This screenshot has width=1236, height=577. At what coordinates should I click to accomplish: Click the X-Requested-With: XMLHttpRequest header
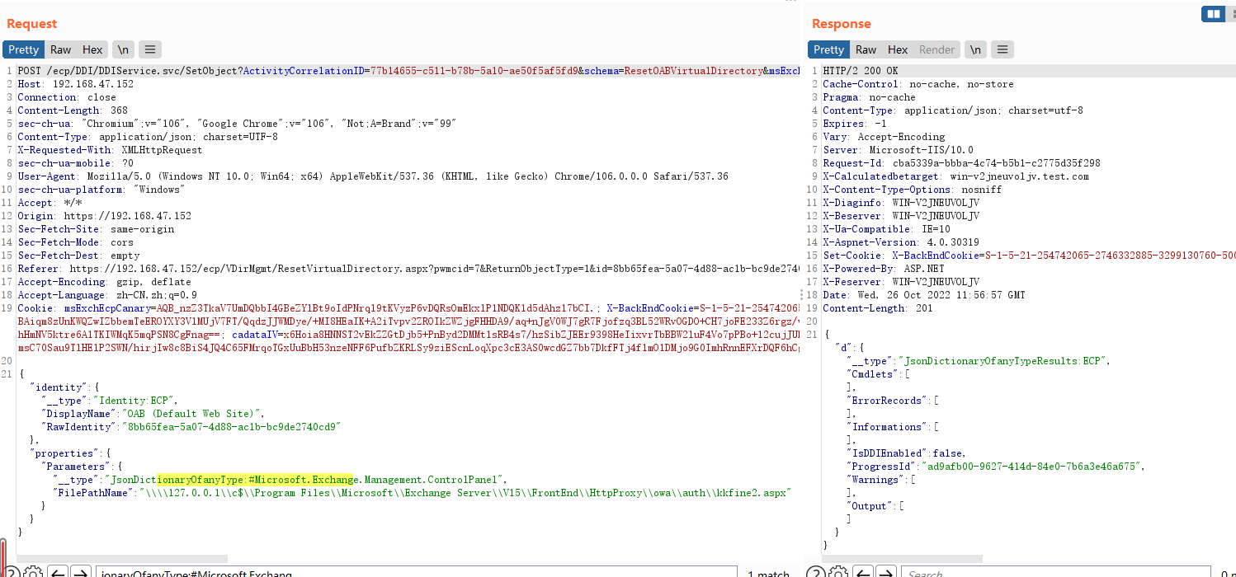(x=110, y=150)
